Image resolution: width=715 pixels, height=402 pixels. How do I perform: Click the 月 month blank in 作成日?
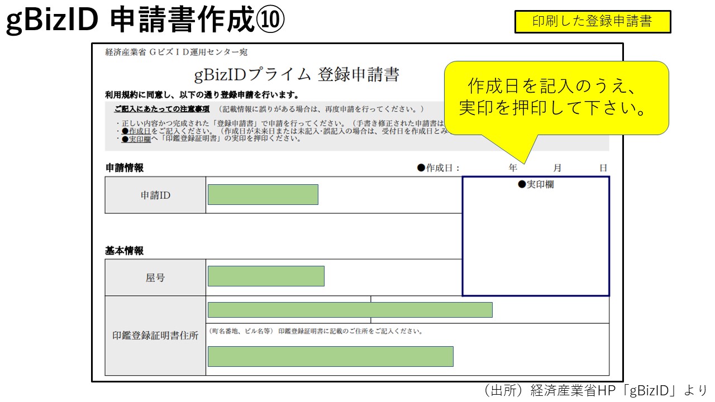point(537,167)
